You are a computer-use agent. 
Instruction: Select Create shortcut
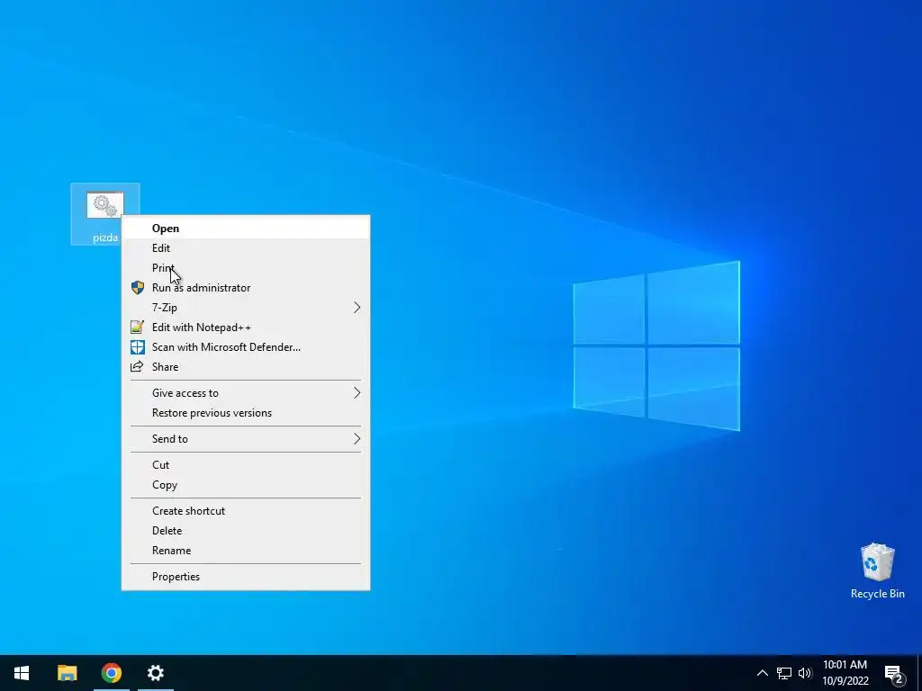pos(246,511)
